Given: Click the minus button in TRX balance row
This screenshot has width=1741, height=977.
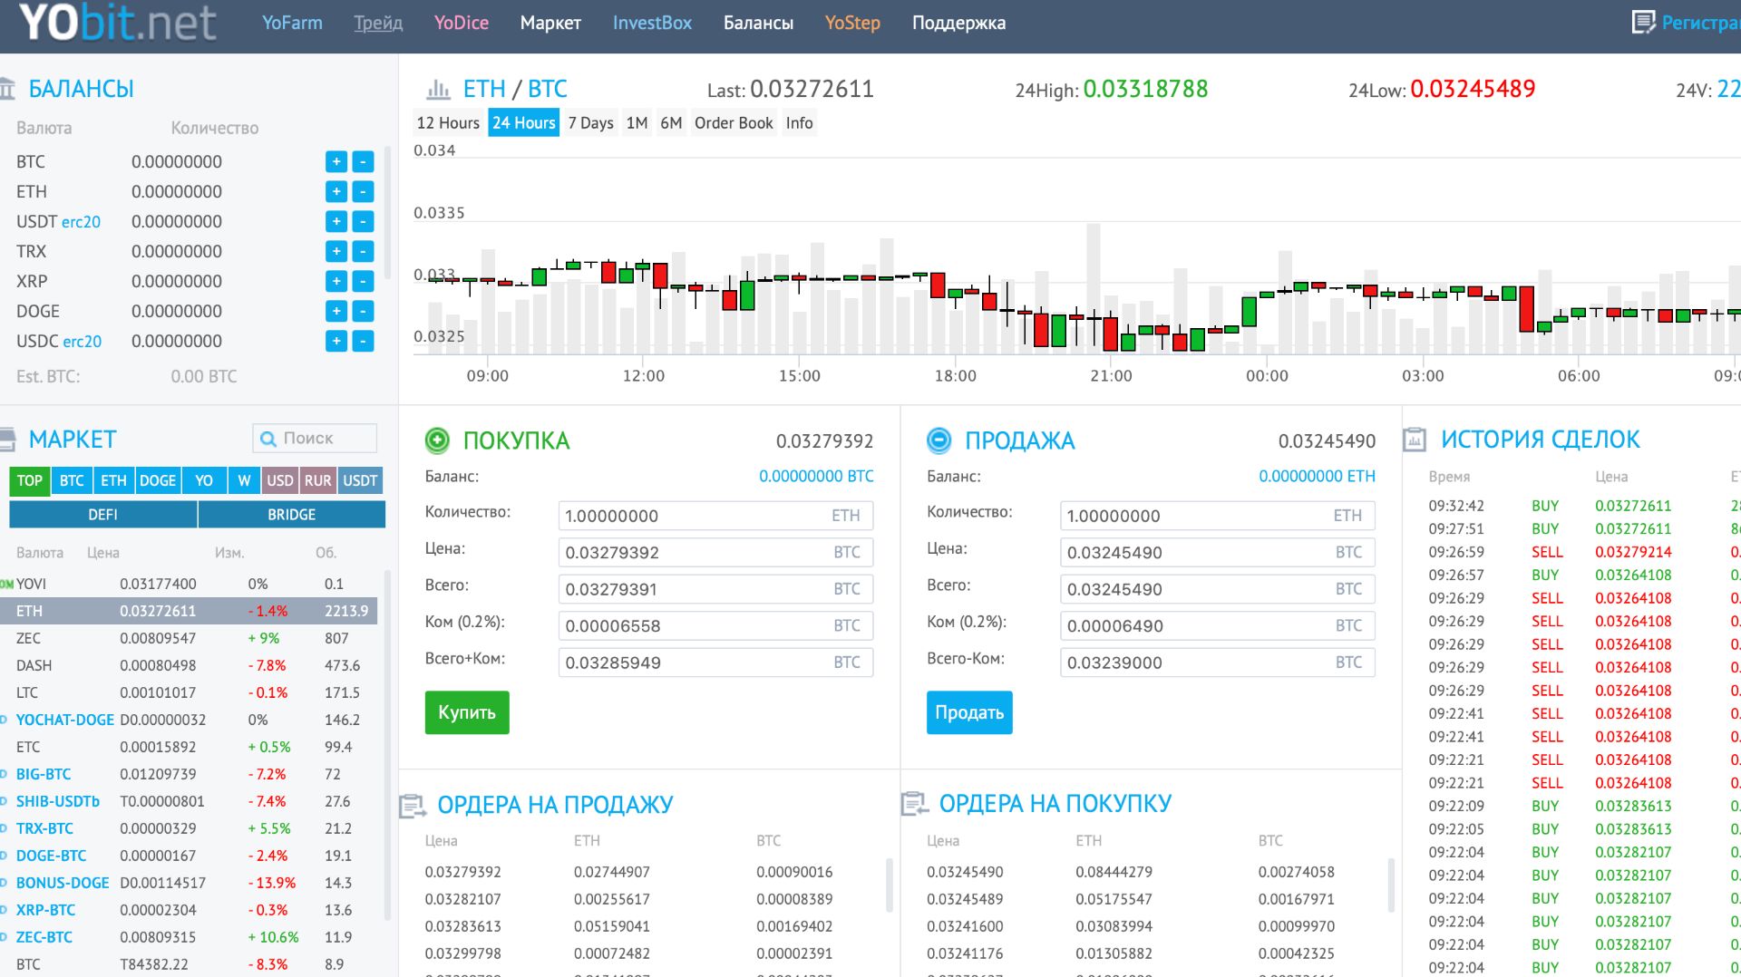Looking at the screenshot, I should (x=363, y=251).
